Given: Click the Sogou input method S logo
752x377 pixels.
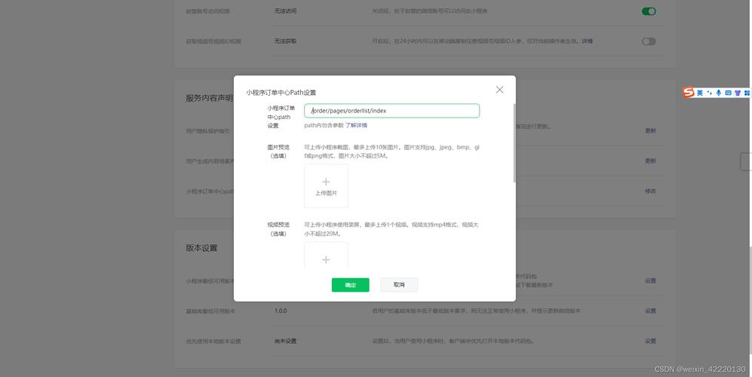Looking at the screenshot, I should click(689, 93).
